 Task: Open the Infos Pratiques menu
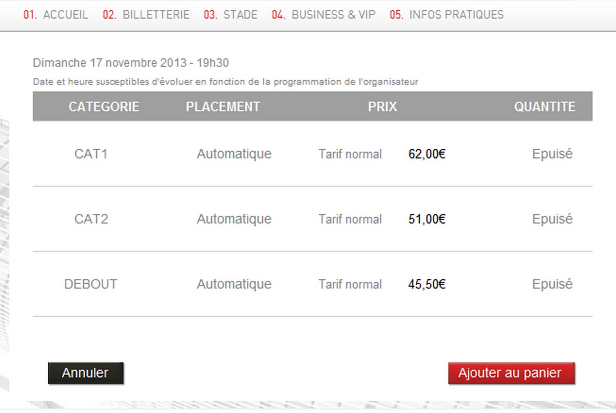(x=447, y=15)
